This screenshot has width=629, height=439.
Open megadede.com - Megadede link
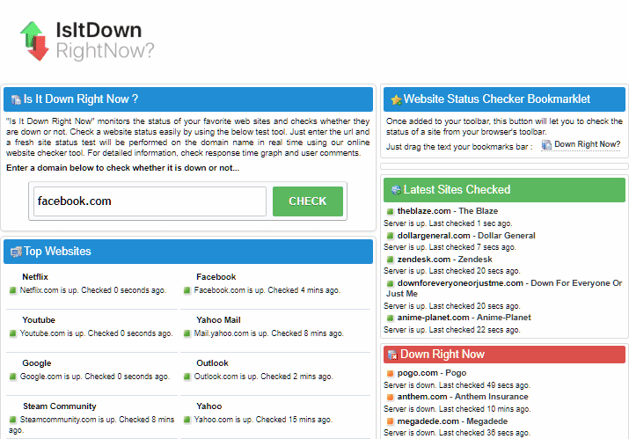[x=452, y=421]
